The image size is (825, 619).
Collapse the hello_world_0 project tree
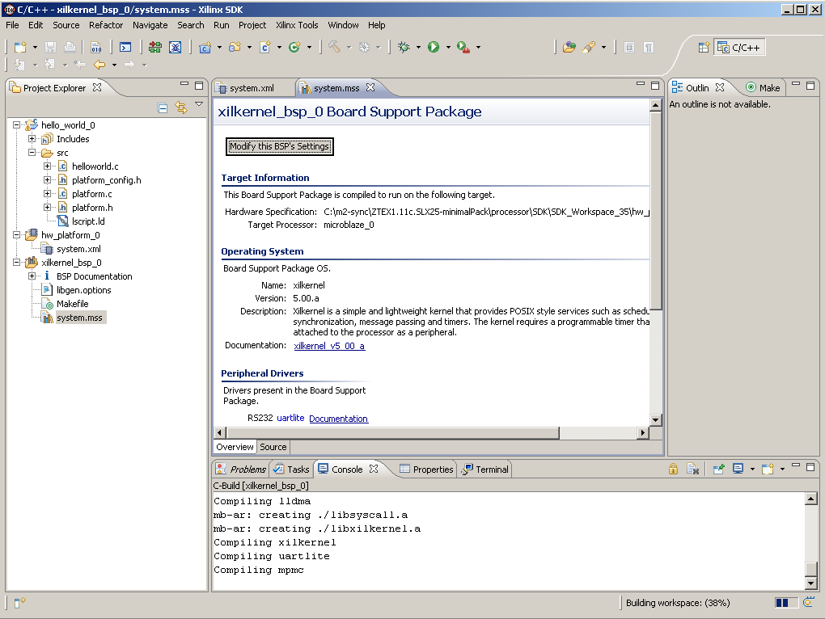coord(18,125)
